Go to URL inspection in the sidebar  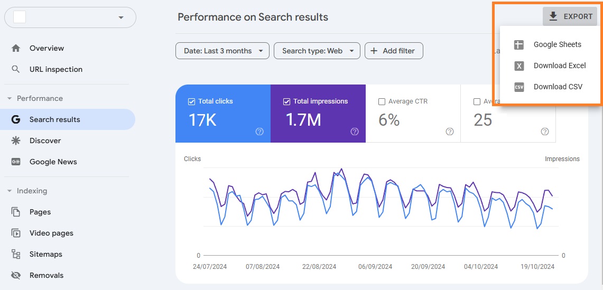[x=56, y=69]
